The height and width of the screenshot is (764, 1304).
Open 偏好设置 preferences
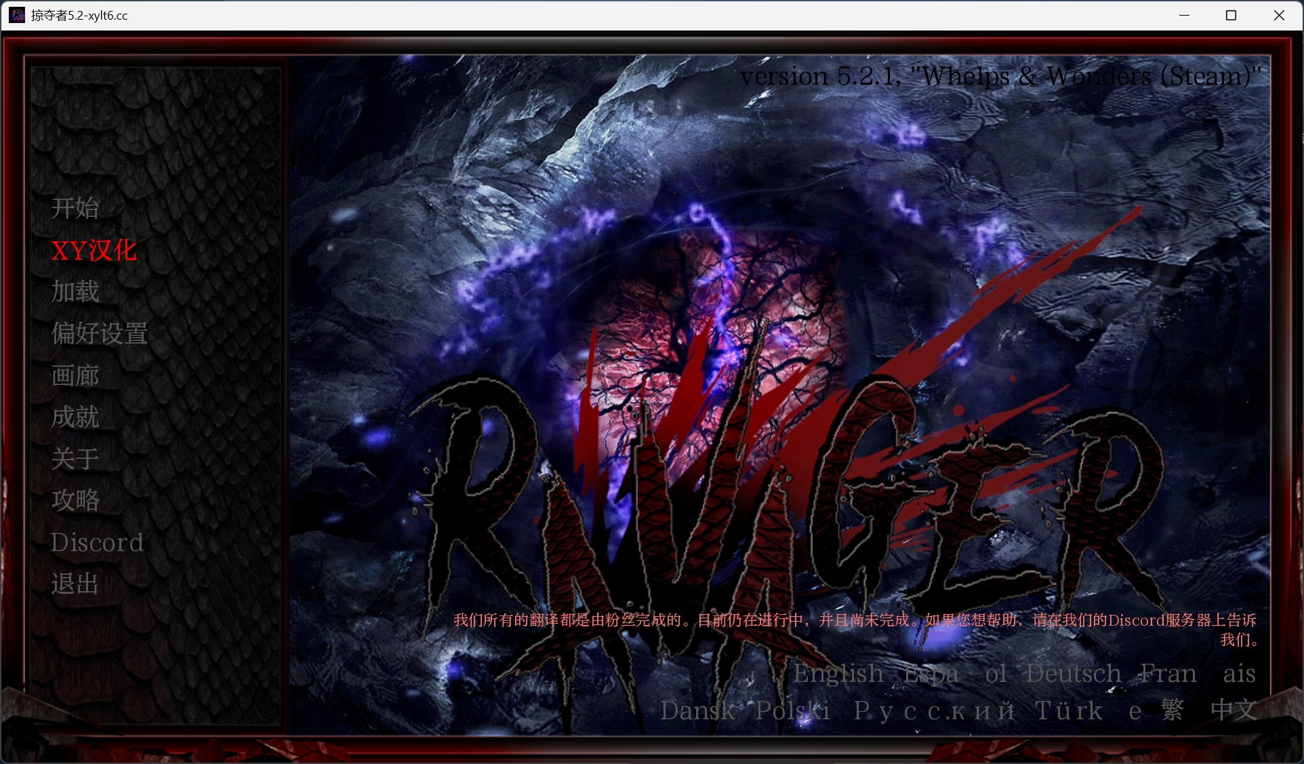pyautogui.click(x=100, y=334)
